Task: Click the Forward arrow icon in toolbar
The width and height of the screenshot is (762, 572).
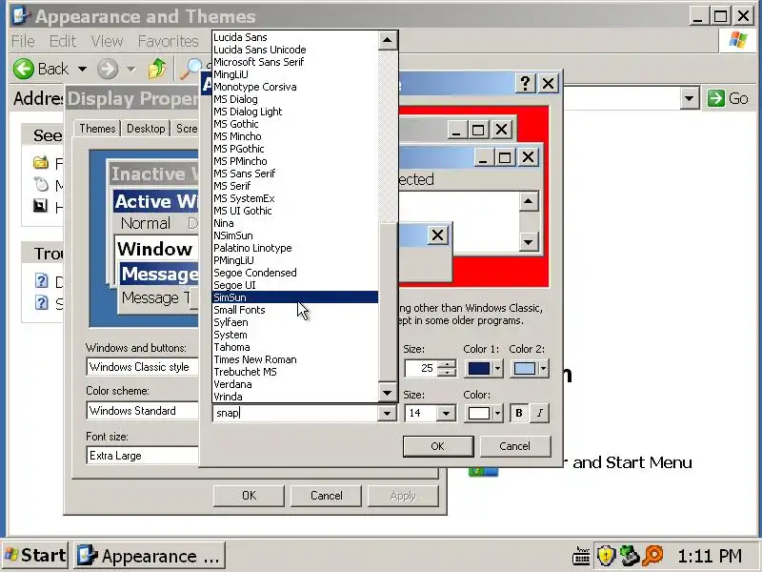Action: pyautogui.click(x=108, y=69)
